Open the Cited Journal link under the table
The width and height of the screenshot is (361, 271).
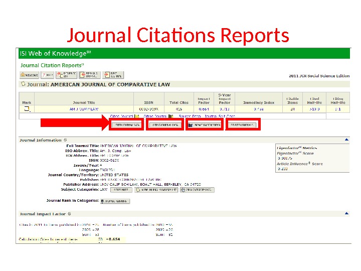[121, 116]
